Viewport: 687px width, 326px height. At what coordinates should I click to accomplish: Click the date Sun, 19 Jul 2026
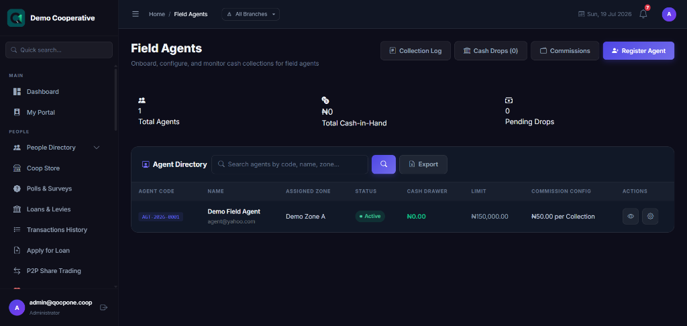coord(609,14)
